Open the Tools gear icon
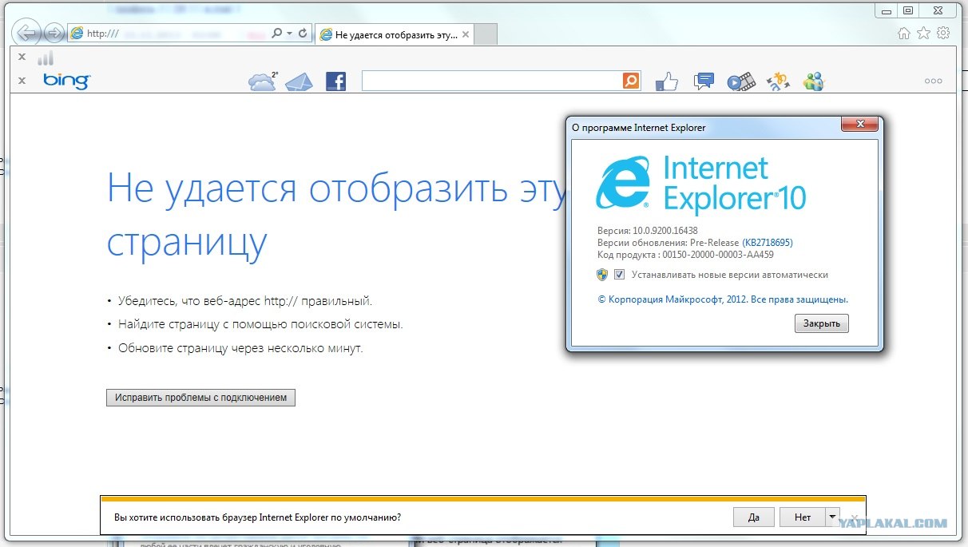968x547 pixels. click(943, 34)
